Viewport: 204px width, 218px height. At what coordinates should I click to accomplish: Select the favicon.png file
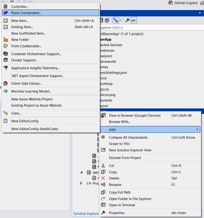107,95
